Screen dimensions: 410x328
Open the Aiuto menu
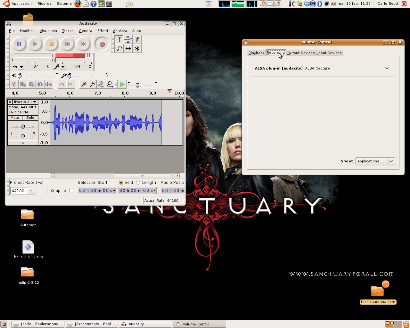[x=137, y=31]
